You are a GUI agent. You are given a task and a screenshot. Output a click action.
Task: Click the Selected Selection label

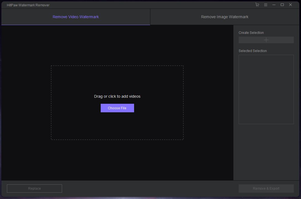pyautogui.click(x=252, y=51)
